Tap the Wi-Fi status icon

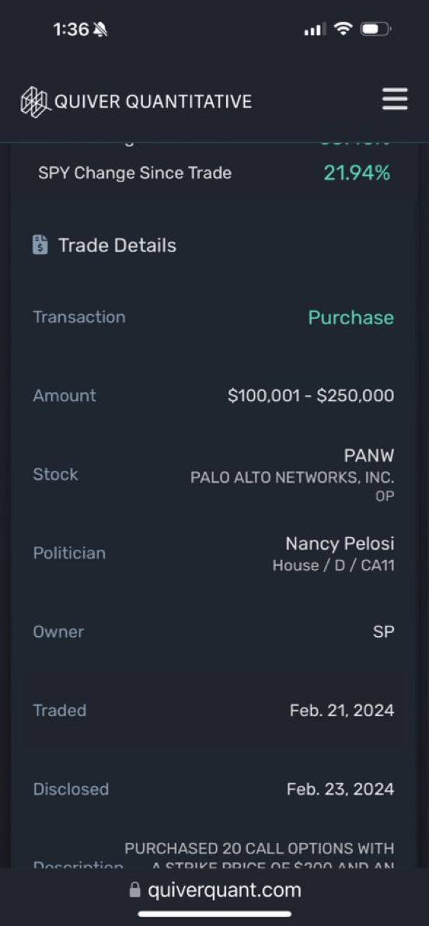(x=343, y=28)
